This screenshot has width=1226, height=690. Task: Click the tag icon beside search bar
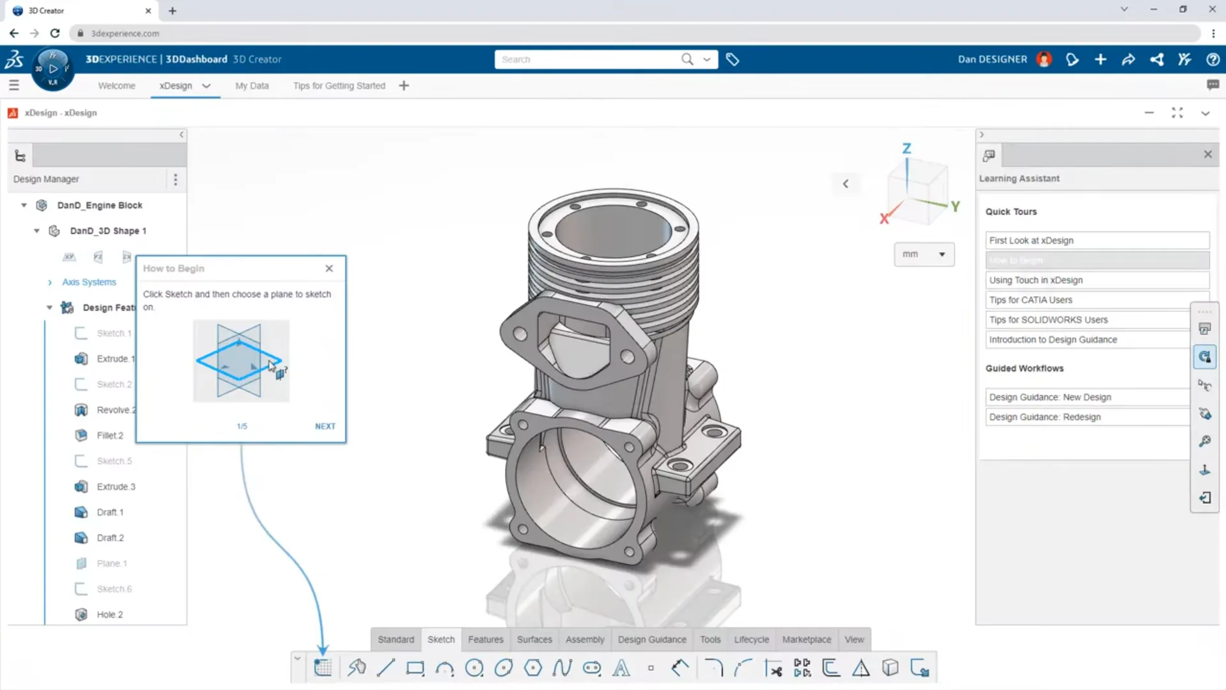click(x=733, y=59)
